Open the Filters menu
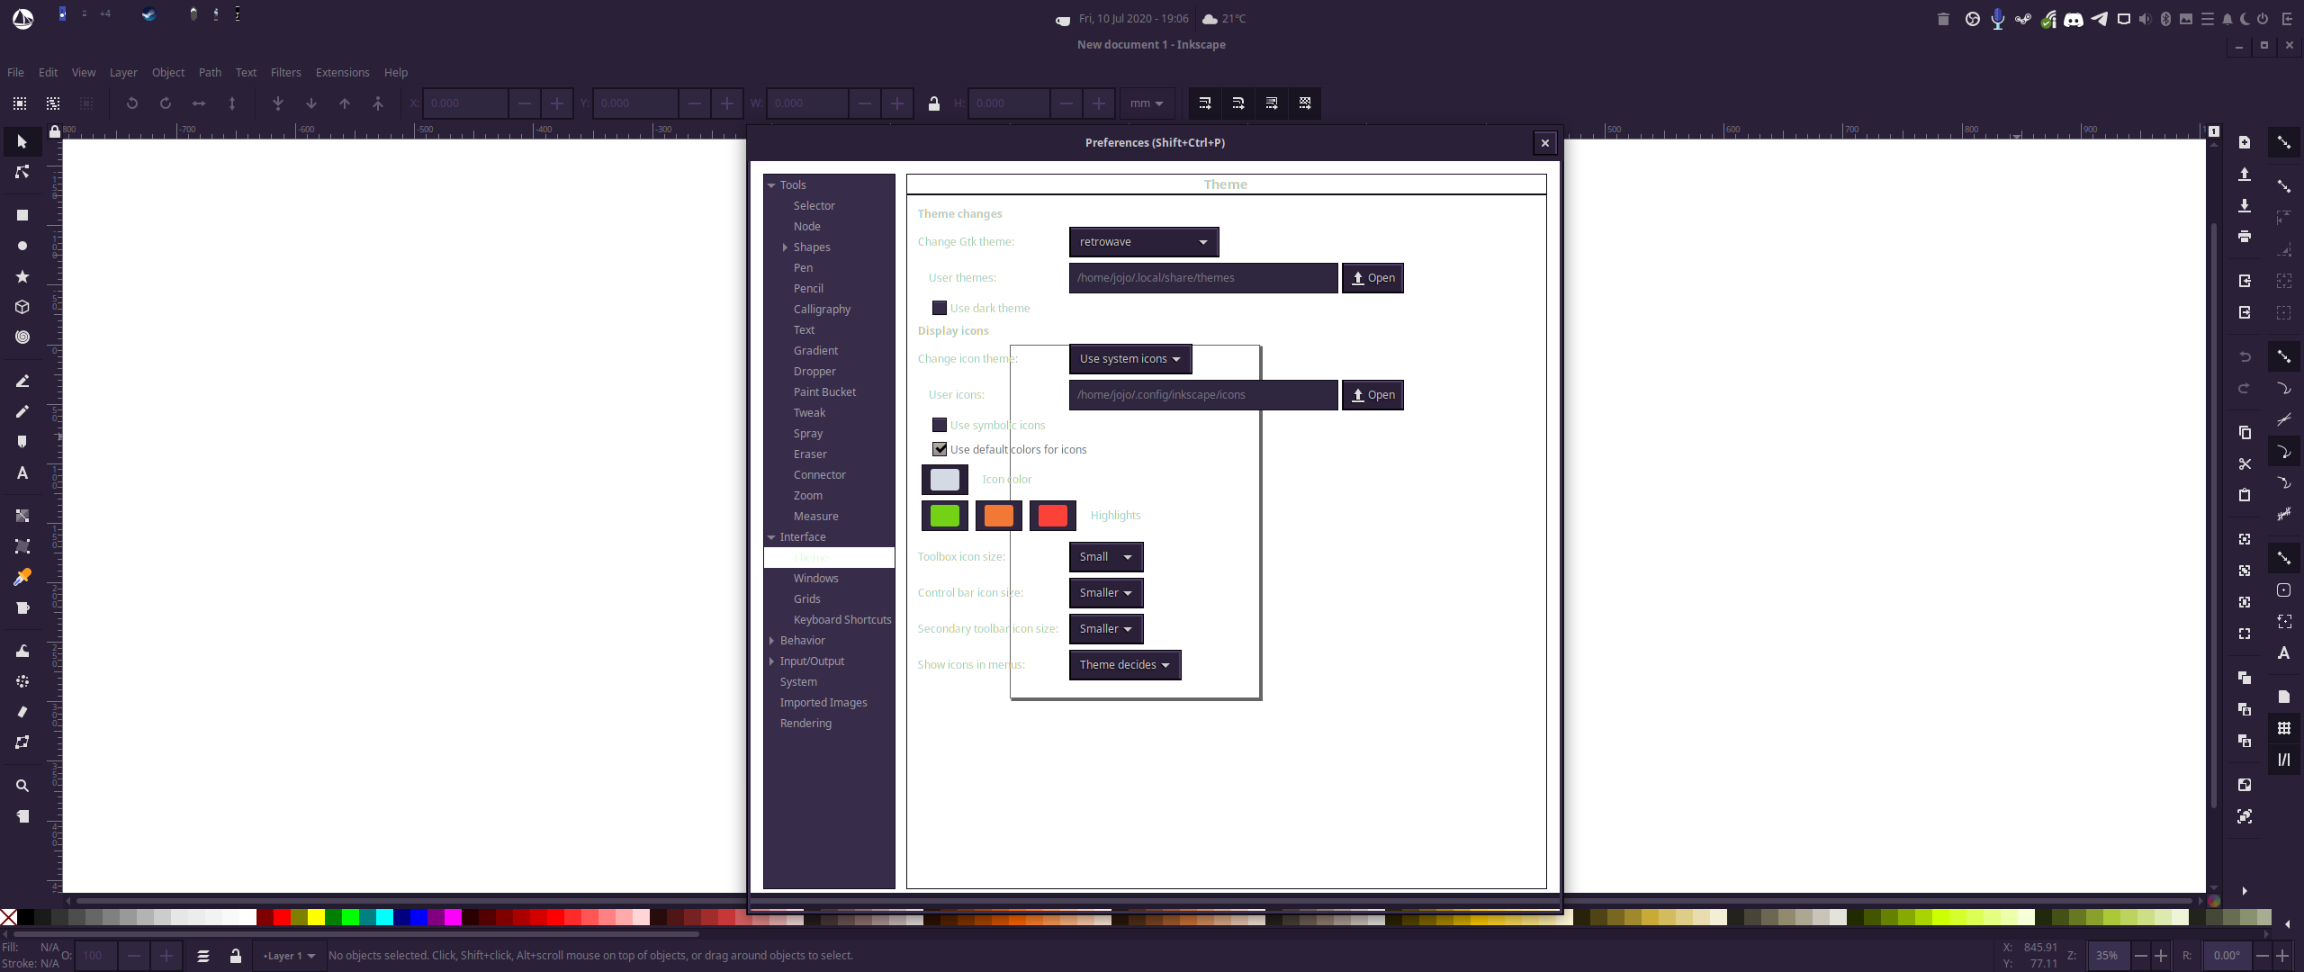The width and height of the screenshot is (2304, 972). (285, 72)
